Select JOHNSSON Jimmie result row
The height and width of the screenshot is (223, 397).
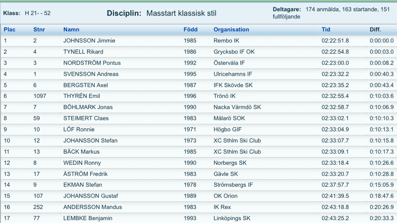click(x=199, y=41)
